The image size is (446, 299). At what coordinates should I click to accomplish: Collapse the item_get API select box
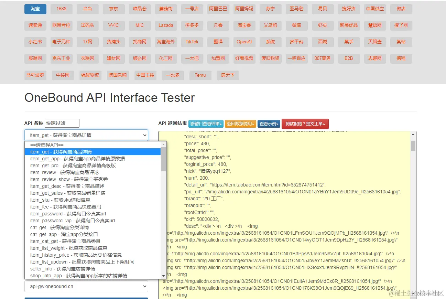[x=86, y=135]
